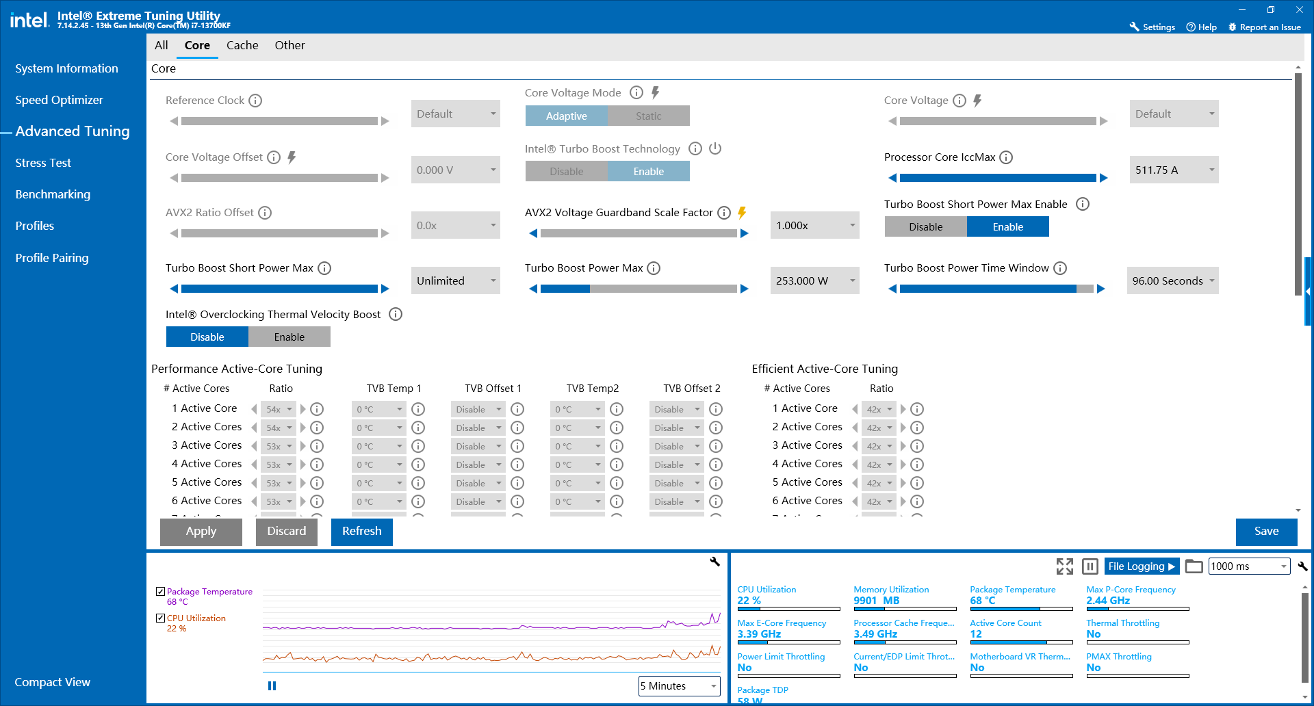
Task: Open Help from the title bar
Action: [x=1201, y=27]
